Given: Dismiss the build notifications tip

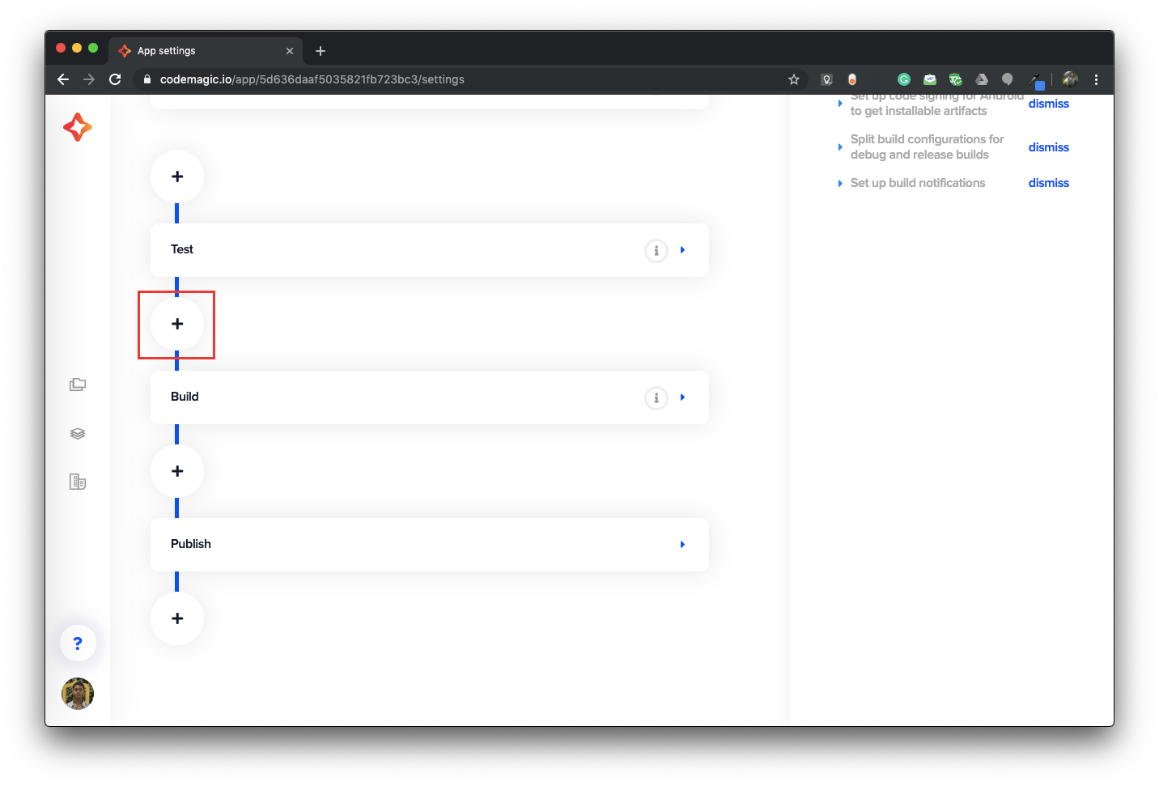Looking at the screenshot, I should [1048, 183].
